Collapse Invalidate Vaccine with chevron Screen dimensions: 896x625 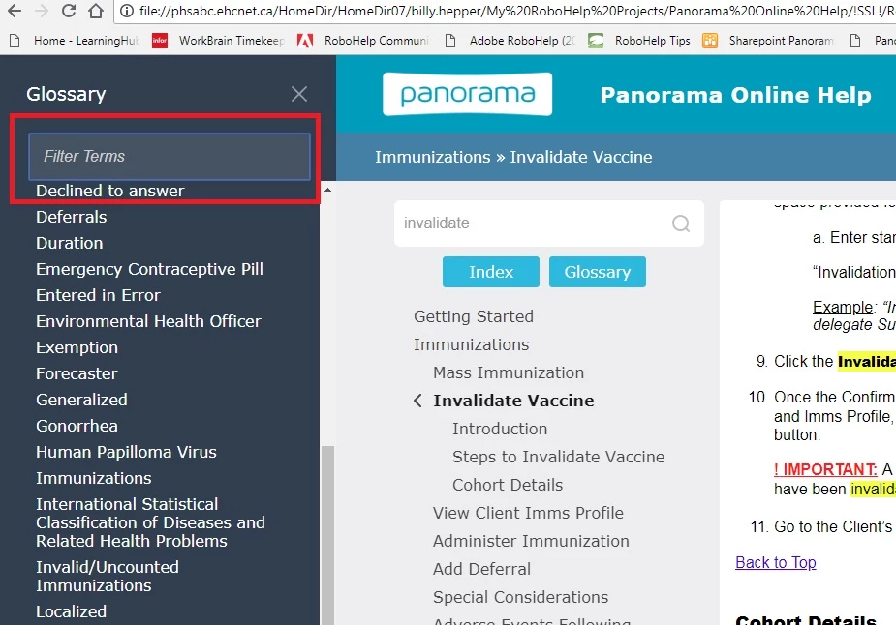point(417,401)
